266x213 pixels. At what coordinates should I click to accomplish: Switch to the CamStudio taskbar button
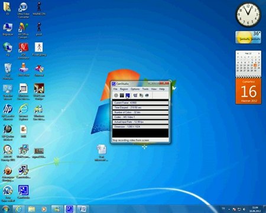70,209
